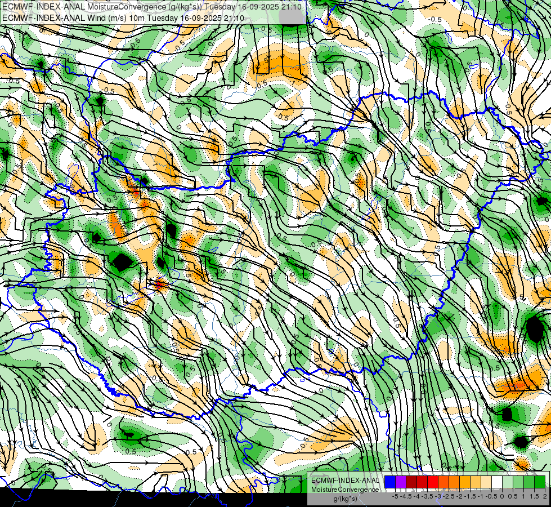
Task: Select legend swatch between -4 and -3.5
Action: point(422,482)
